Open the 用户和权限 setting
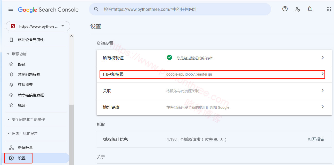 click(214, 74)
